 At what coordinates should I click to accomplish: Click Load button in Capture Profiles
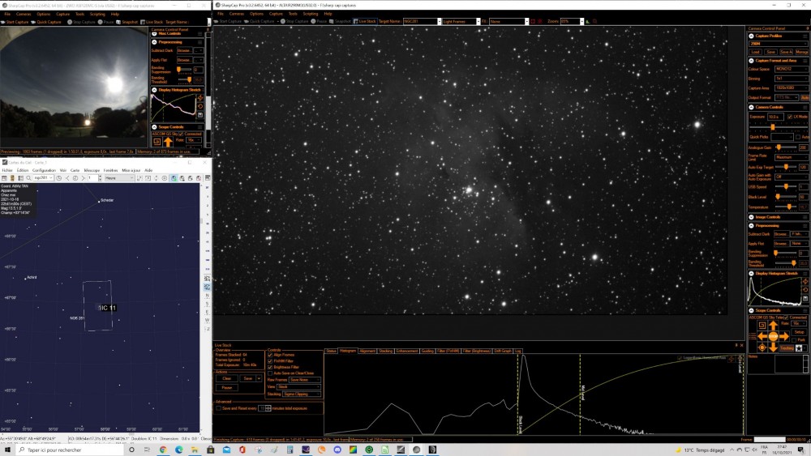[755, 52]
